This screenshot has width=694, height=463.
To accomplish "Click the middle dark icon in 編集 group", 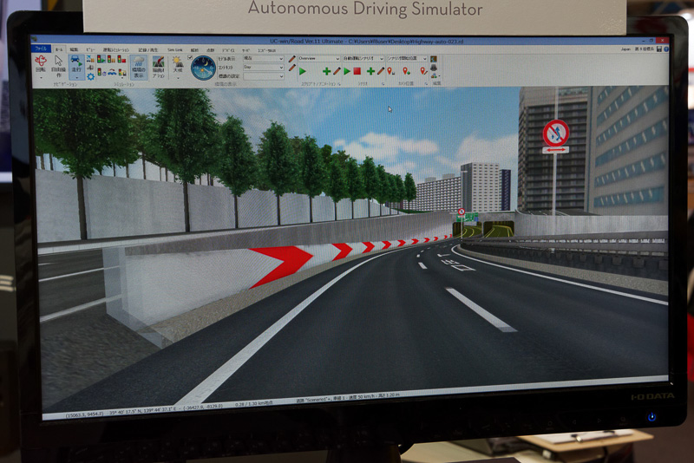I will tap(434, 68).
